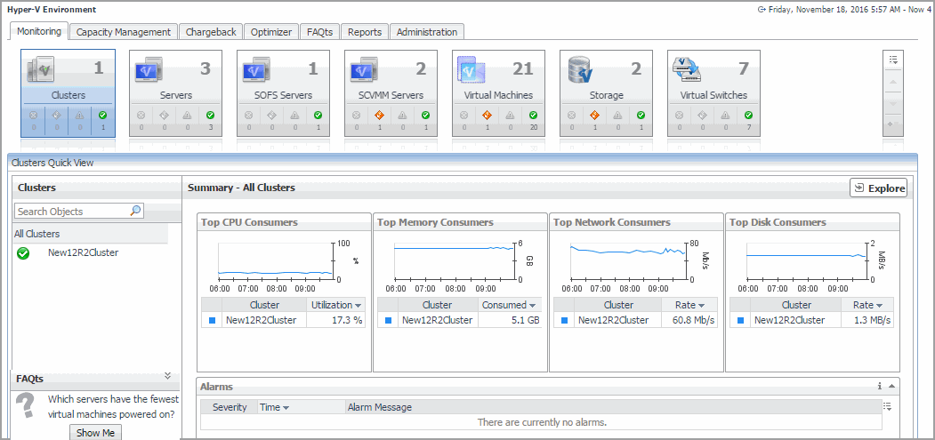
Task: Click the blue legend swatch in Top Memory Consumers
Action: 388,321
